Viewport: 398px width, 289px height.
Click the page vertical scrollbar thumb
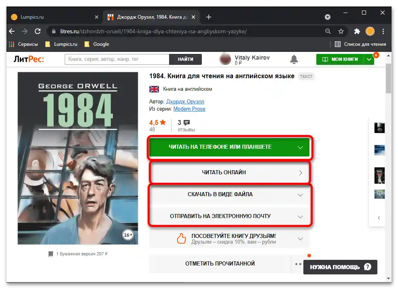388,78
